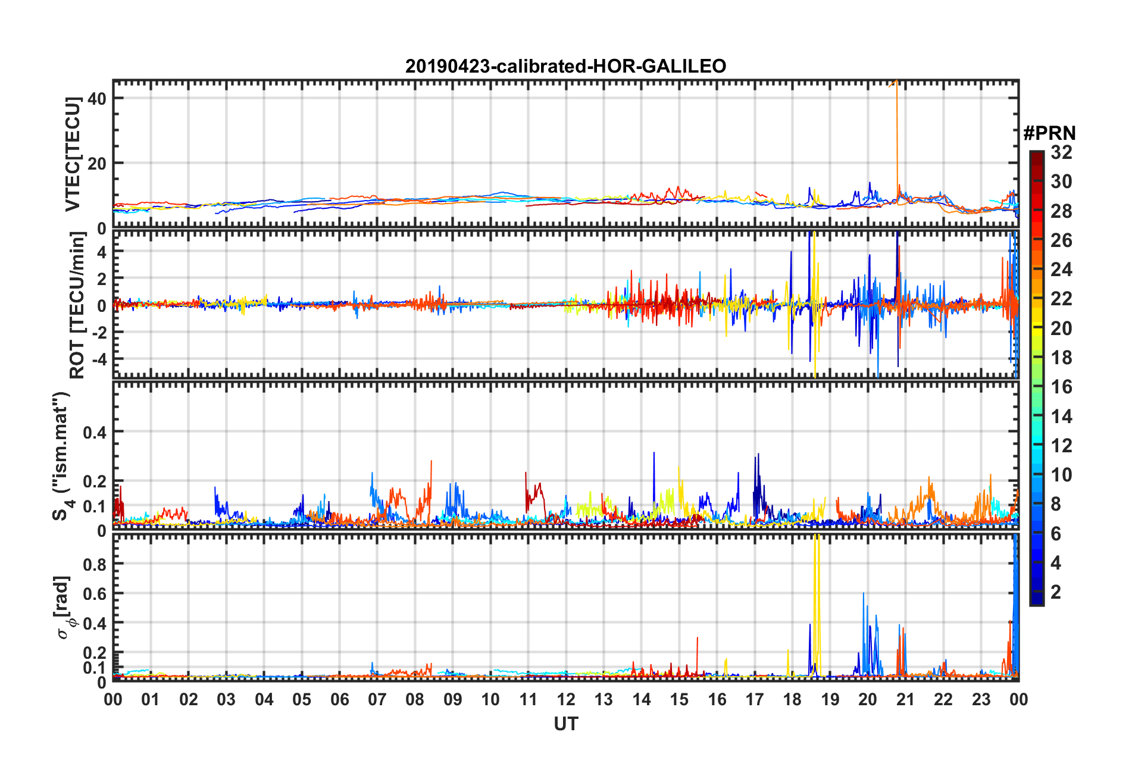Click VTEC axis tick label 20
The height and width of the screenshot is (757, 1132).
coord(96,164)
